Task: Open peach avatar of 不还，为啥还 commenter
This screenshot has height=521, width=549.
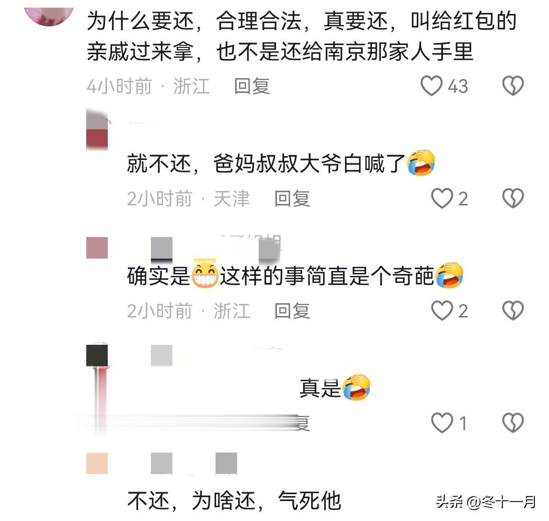Action: tap(97, 463)
